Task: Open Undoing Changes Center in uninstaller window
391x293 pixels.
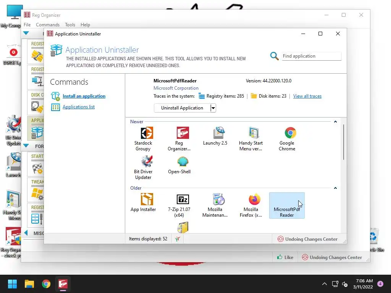Action: tap(307, 239)
